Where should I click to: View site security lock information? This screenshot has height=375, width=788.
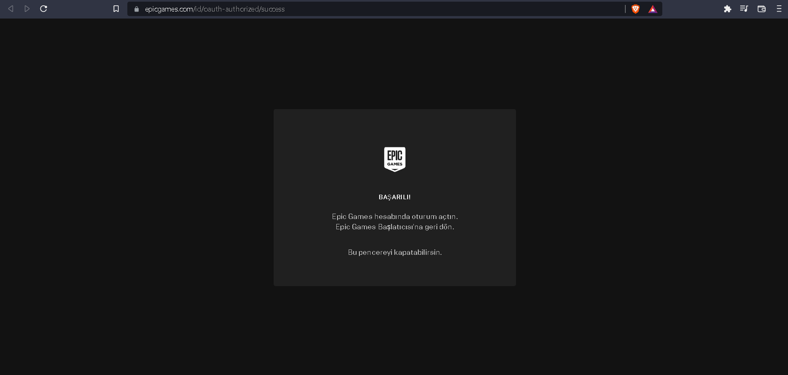[136, 9]
